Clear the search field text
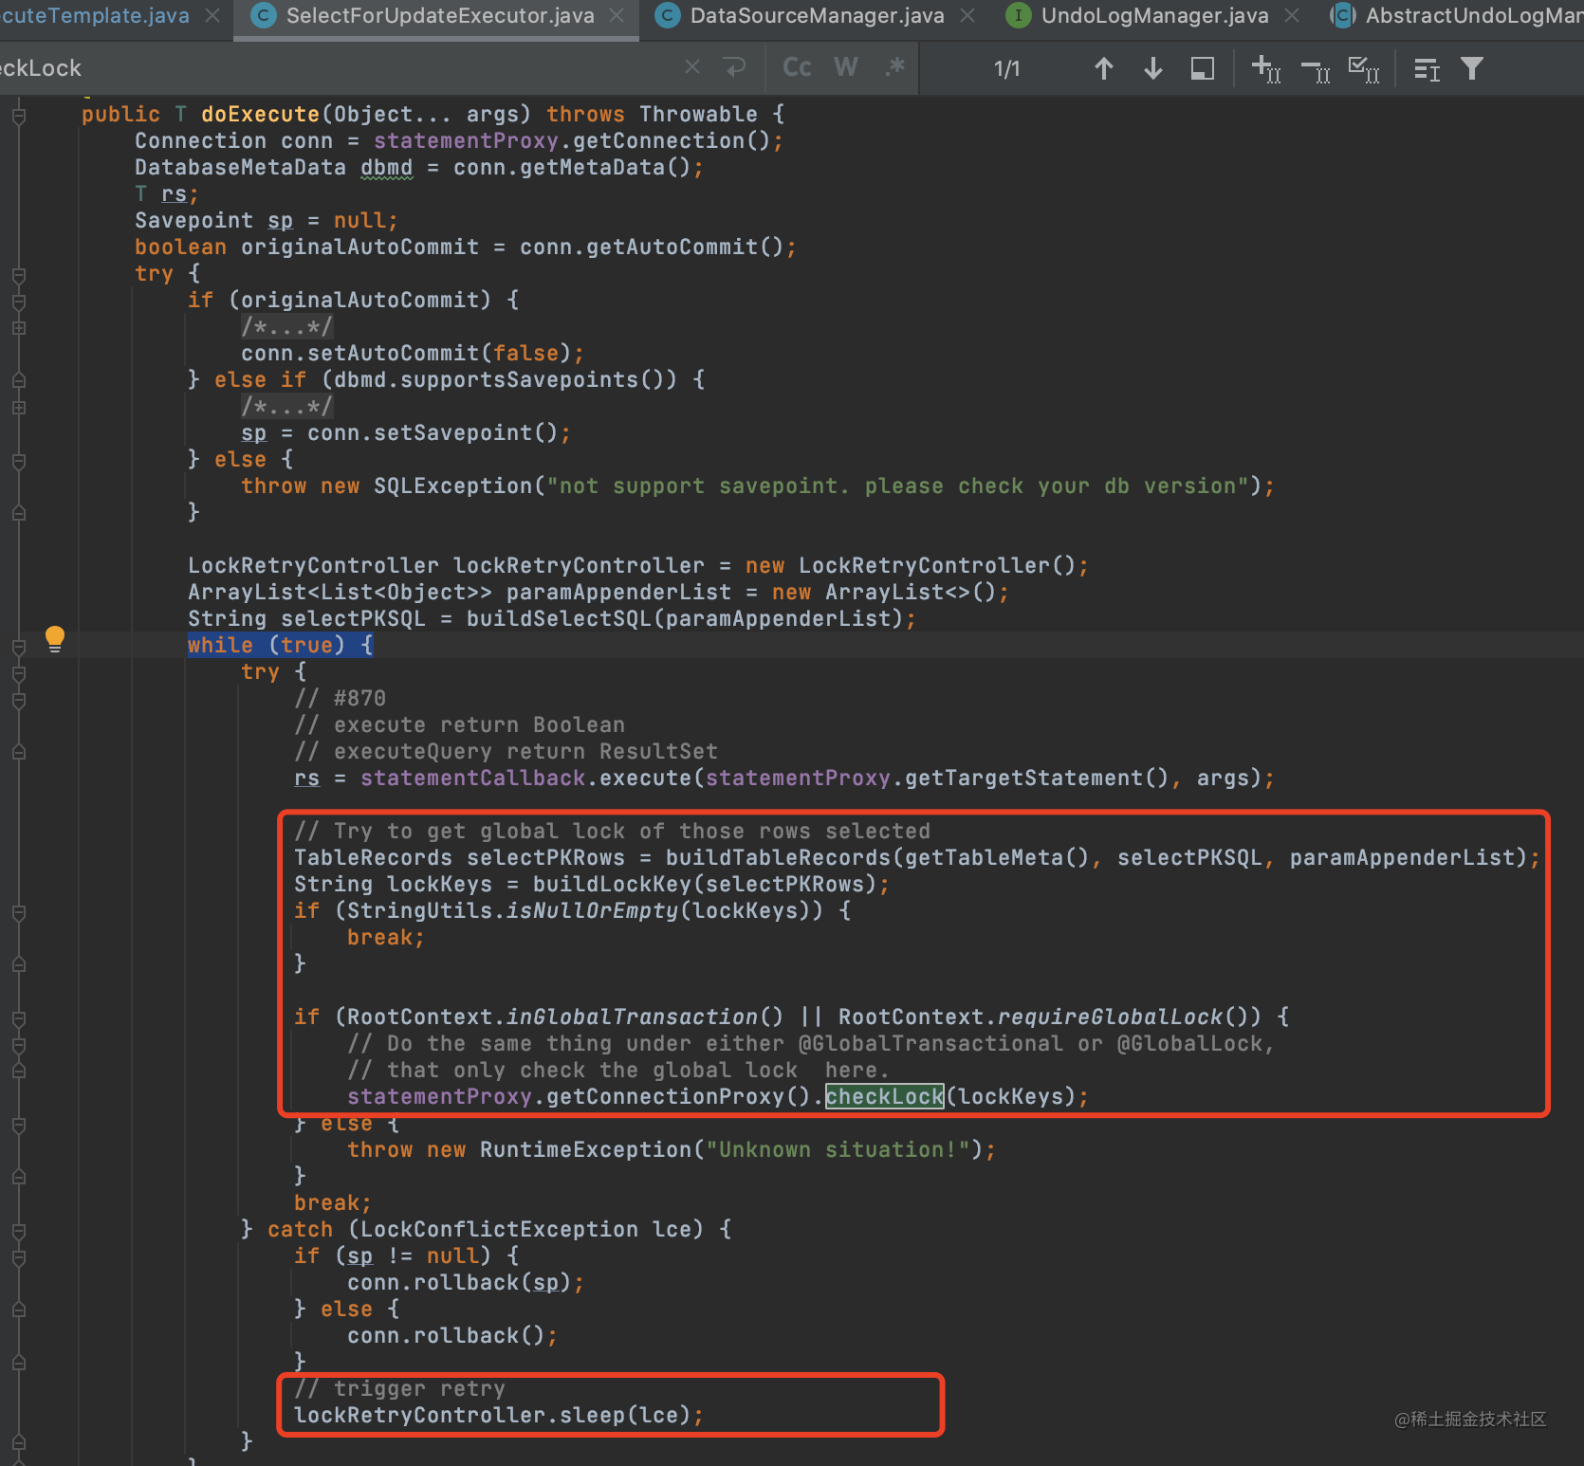The image size is (1584, 1466). pos(692,67)
